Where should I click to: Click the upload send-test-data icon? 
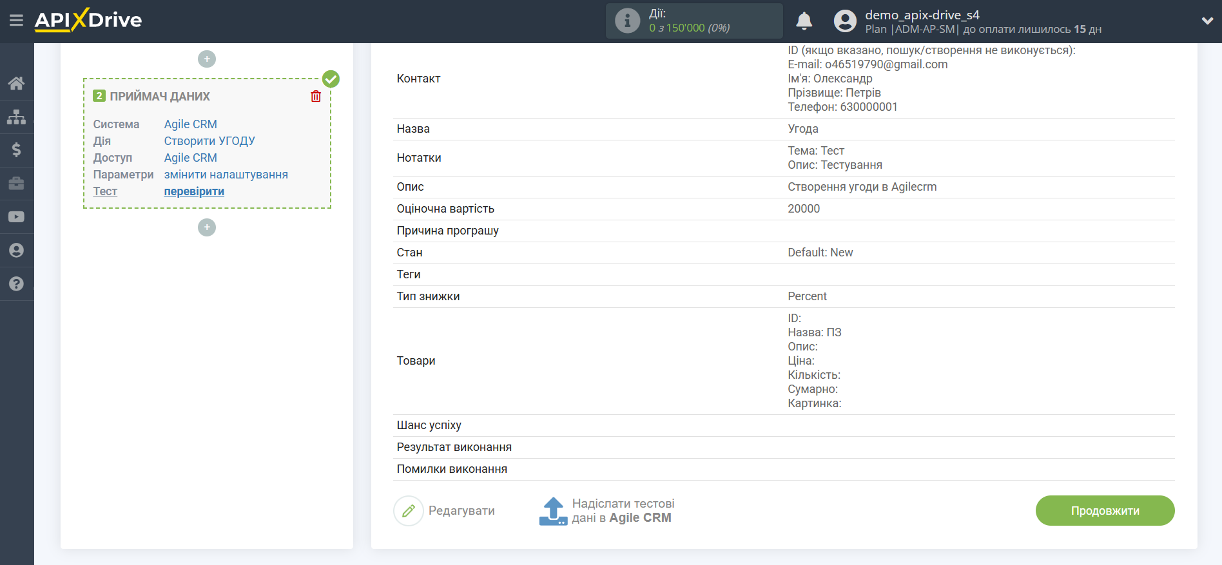coord(553,511)
